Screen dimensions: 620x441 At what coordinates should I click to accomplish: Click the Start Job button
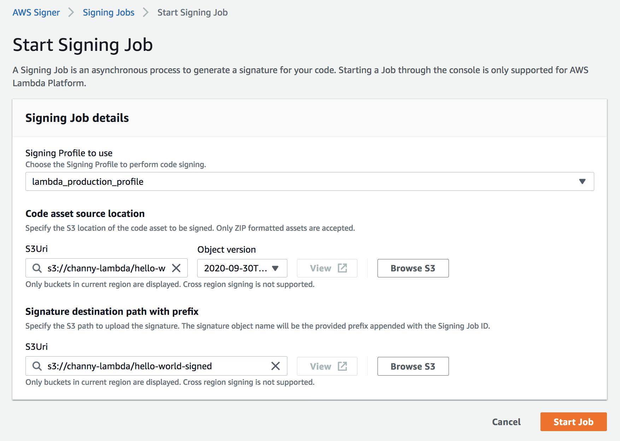point(573,422)
